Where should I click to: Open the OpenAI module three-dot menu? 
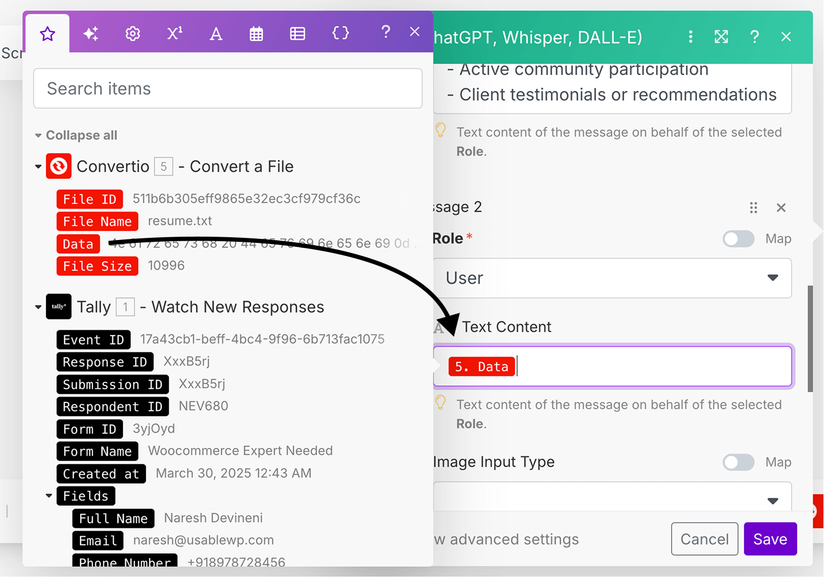point(691,37)
